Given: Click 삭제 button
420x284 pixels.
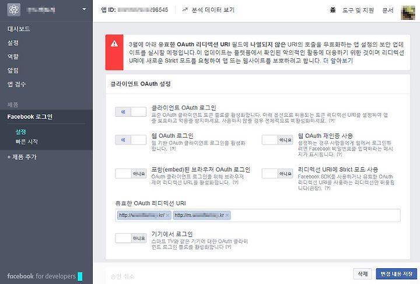Looking at the screenshot, I should point(362,274).
